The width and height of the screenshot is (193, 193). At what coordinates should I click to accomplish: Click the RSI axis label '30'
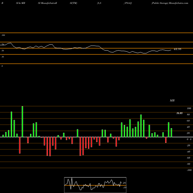3,57
